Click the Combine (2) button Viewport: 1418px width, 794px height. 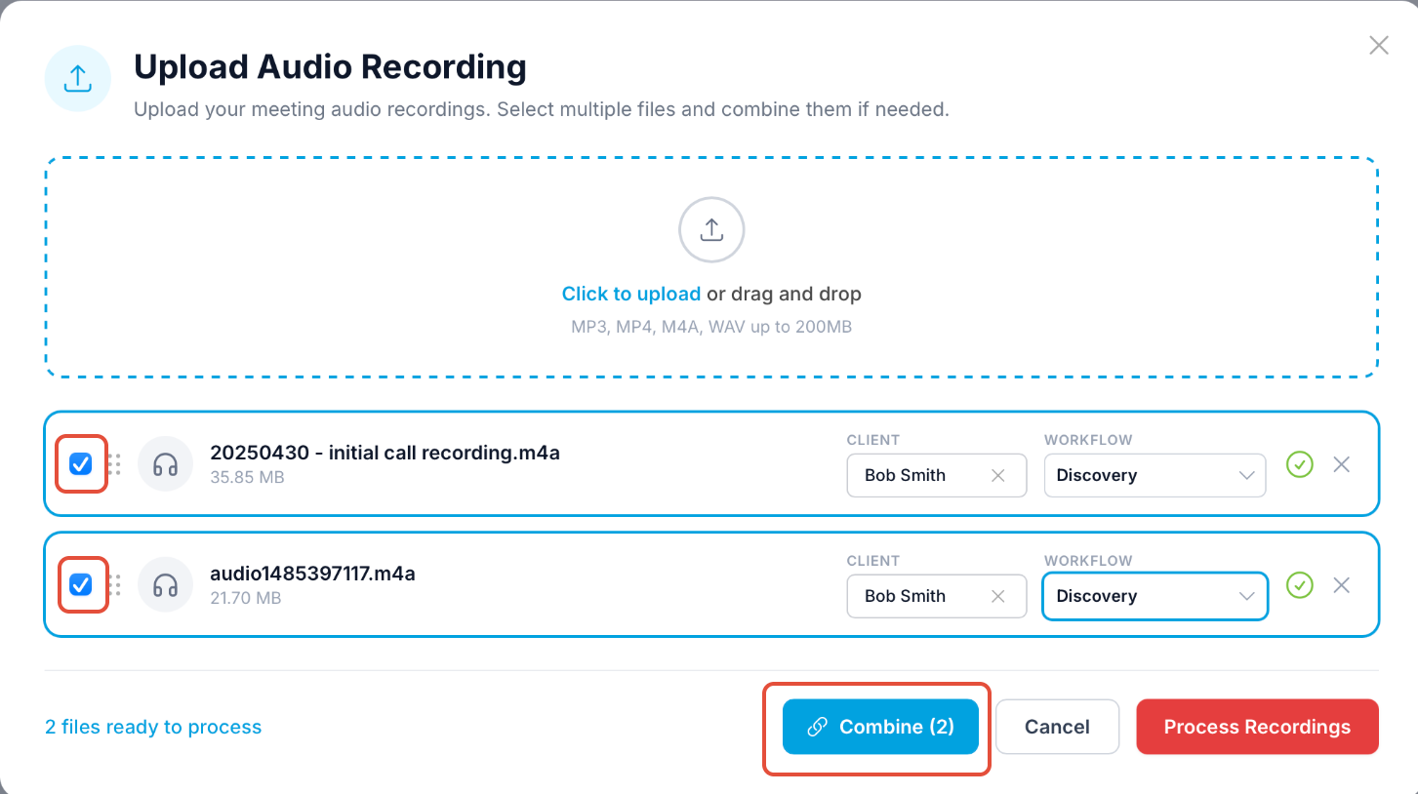[x=879, y=727]
